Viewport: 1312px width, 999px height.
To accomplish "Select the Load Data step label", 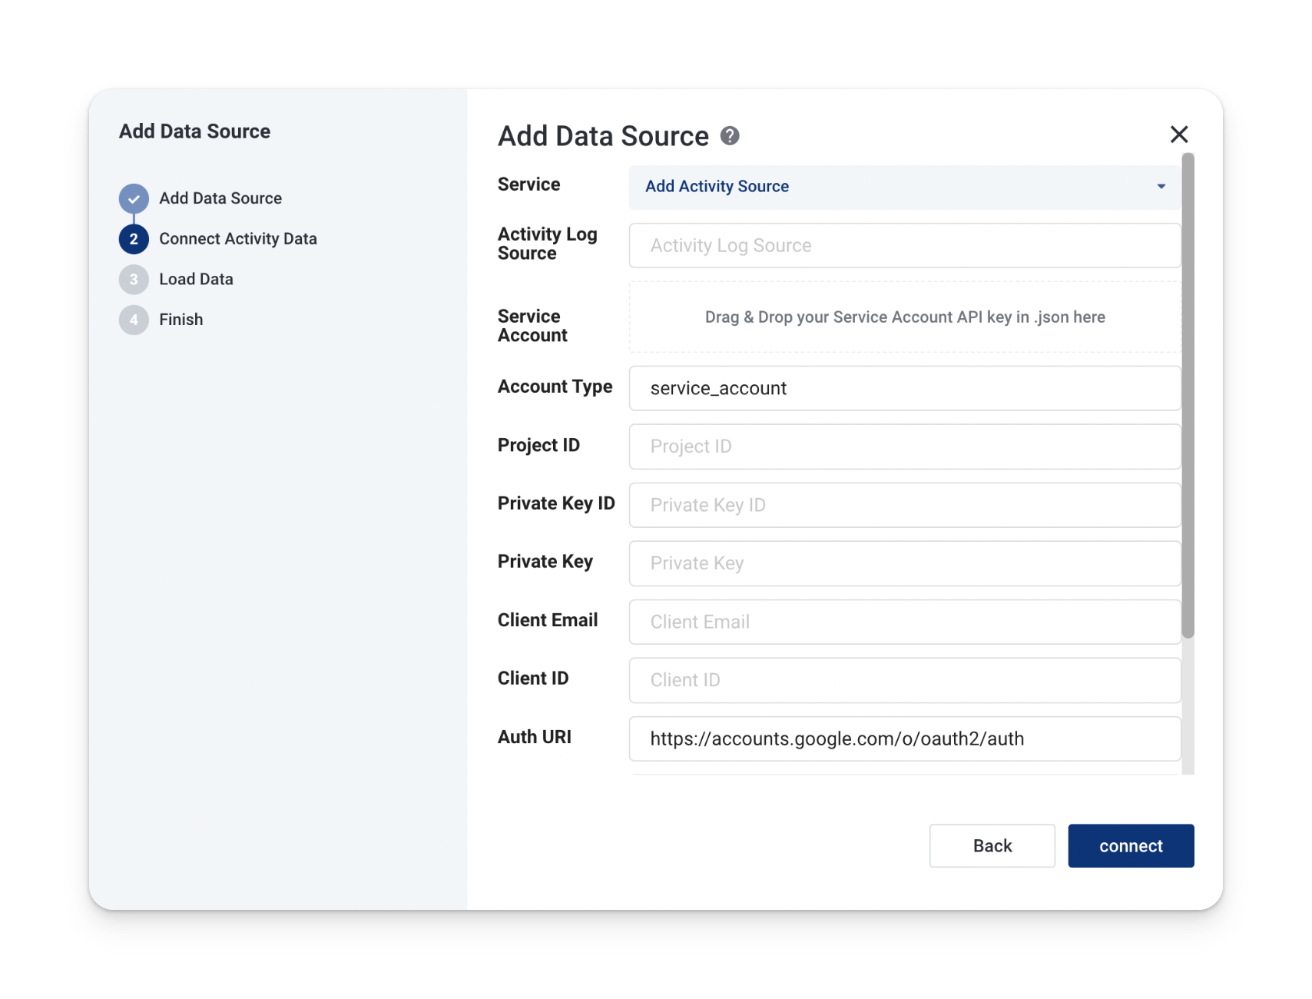I will 196,280.
